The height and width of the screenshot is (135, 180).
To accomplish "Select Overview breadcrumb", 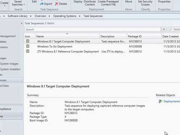I will click(x=40, y=16).
